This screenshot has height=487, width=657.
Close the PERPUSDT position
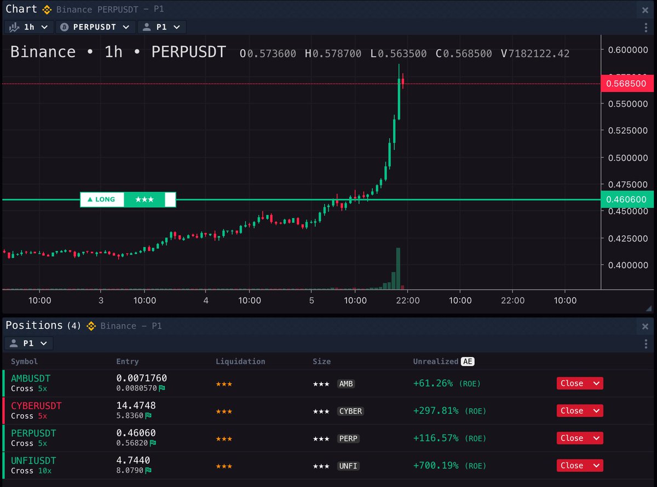572,438
